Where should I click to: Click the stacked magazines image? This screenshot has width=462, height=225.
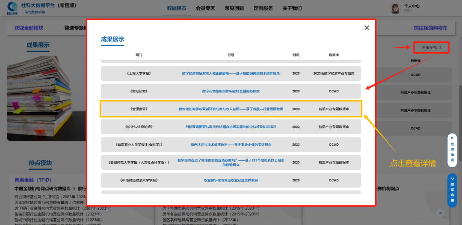click(x=46, y=98)
